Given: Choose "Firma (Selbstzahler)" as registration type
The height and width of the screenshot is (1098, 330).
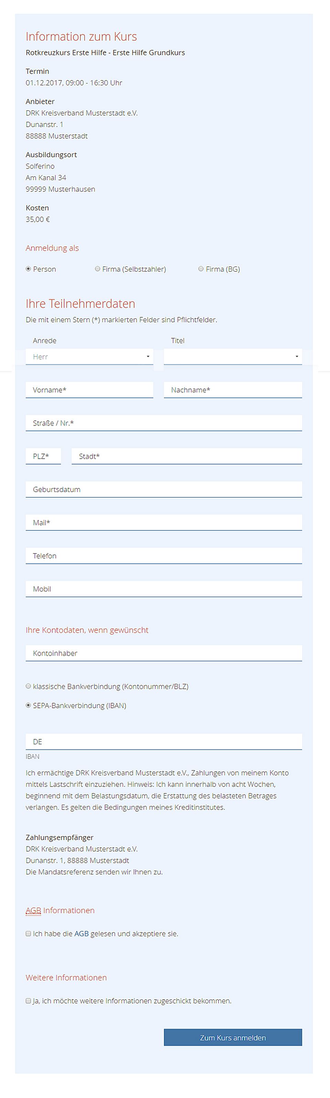Looking at the screenshot, I should [98, 269].
